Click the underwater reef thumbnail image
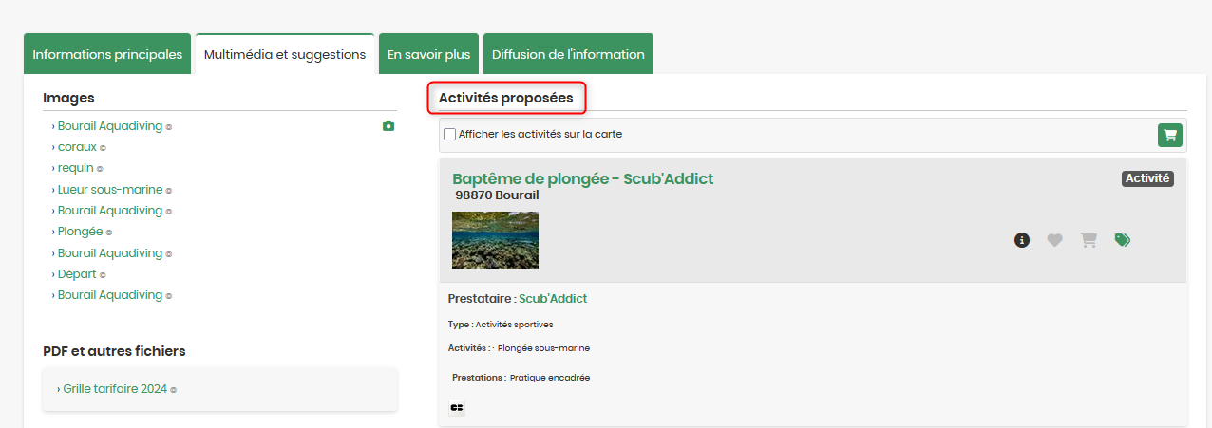The height and width of the screenshot is (428, 1212). click(495, 240)
